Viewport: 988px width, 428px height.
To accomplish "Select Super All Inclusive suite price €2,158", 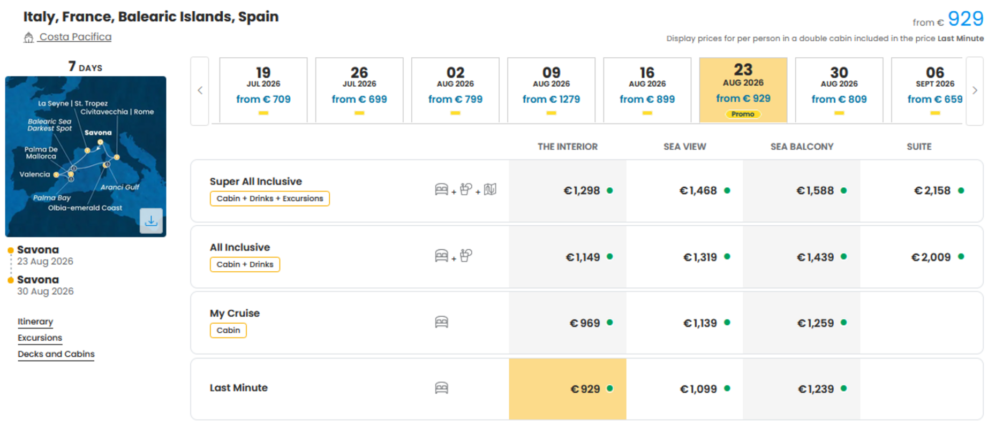I will point(921,190).
